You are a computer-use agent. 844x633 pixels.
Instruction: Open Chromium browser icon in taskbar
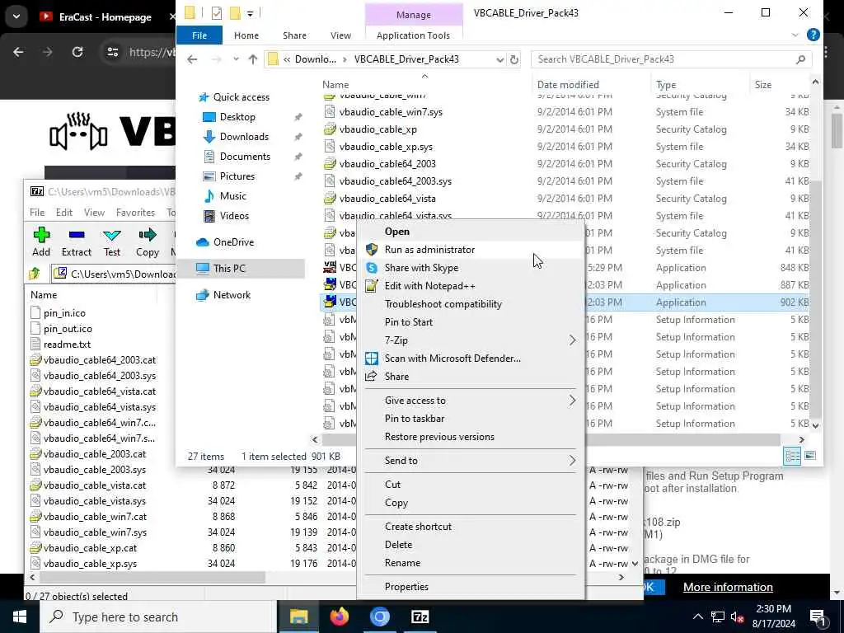click(x=379, y=617)
